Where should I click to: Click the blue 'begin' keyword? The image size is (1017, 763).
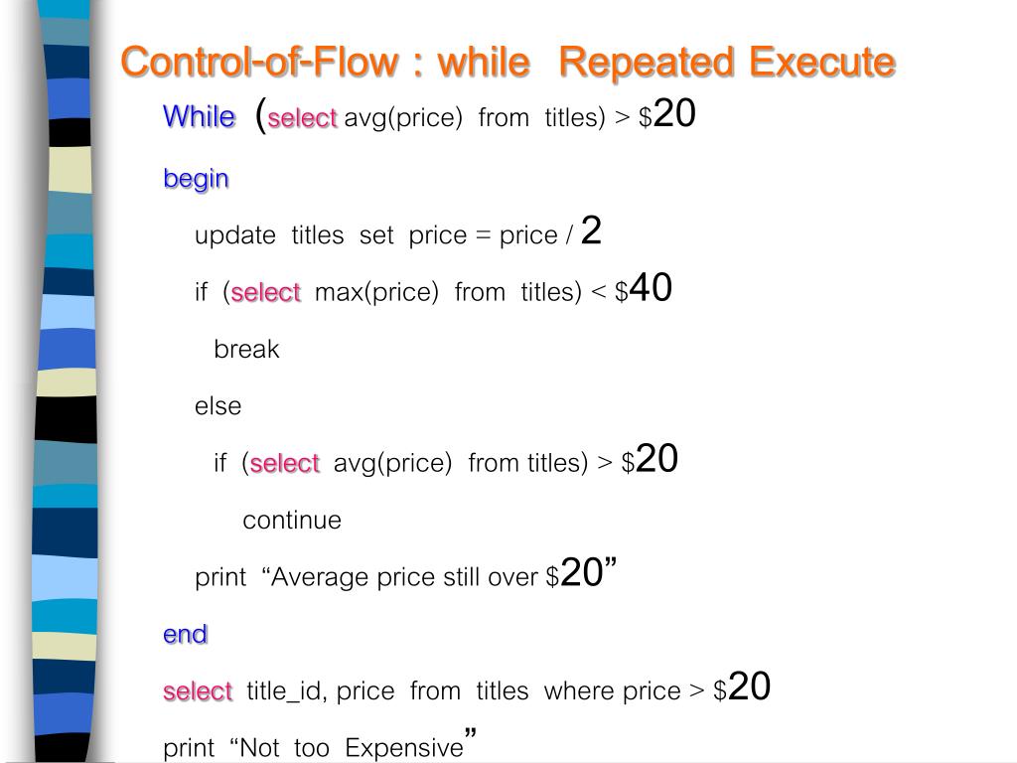point(196,179)
